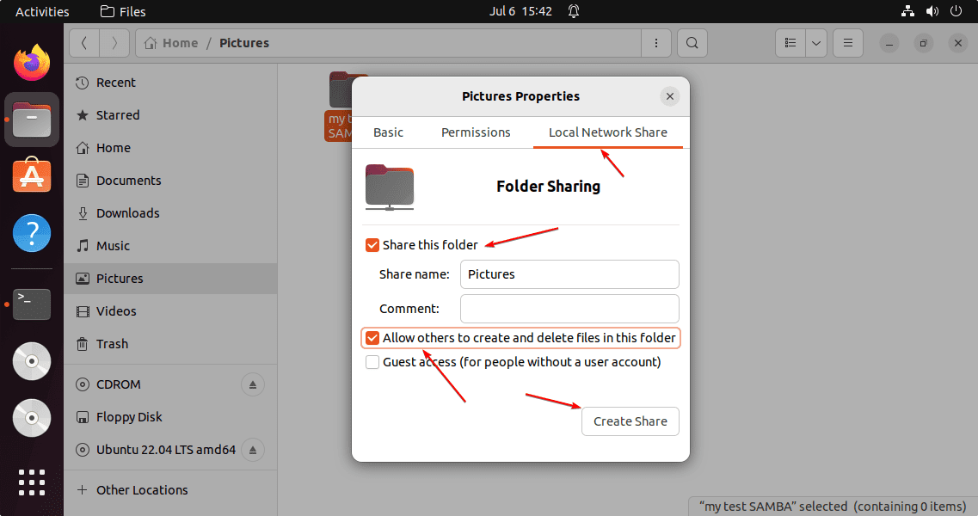Image resolution: width=978 pixels, height=516 pixels.
Task: Toggle Allow others to create and delete files
Action: [372, 338]
